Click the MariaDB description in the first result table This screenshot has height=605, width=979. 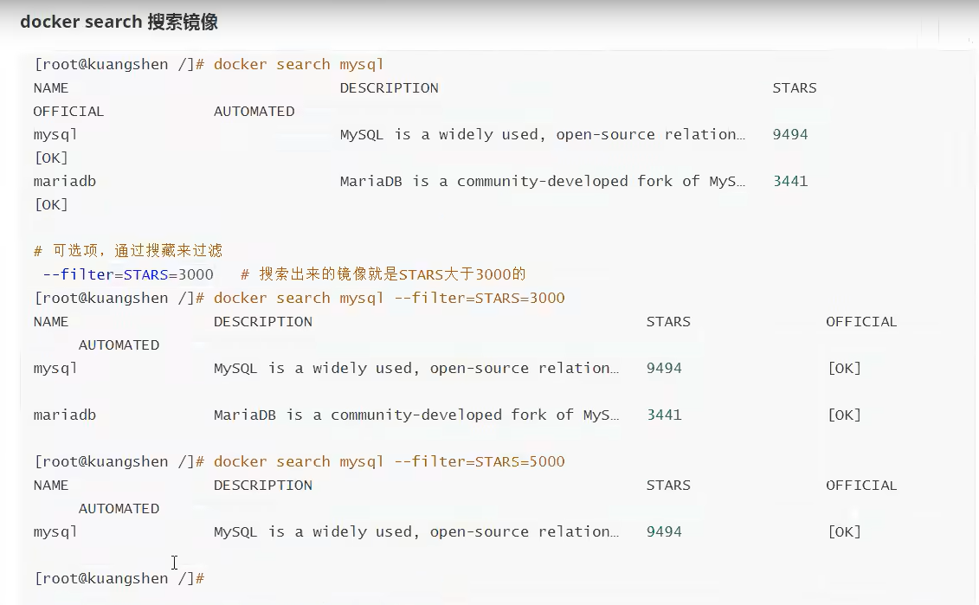point(543,181)
